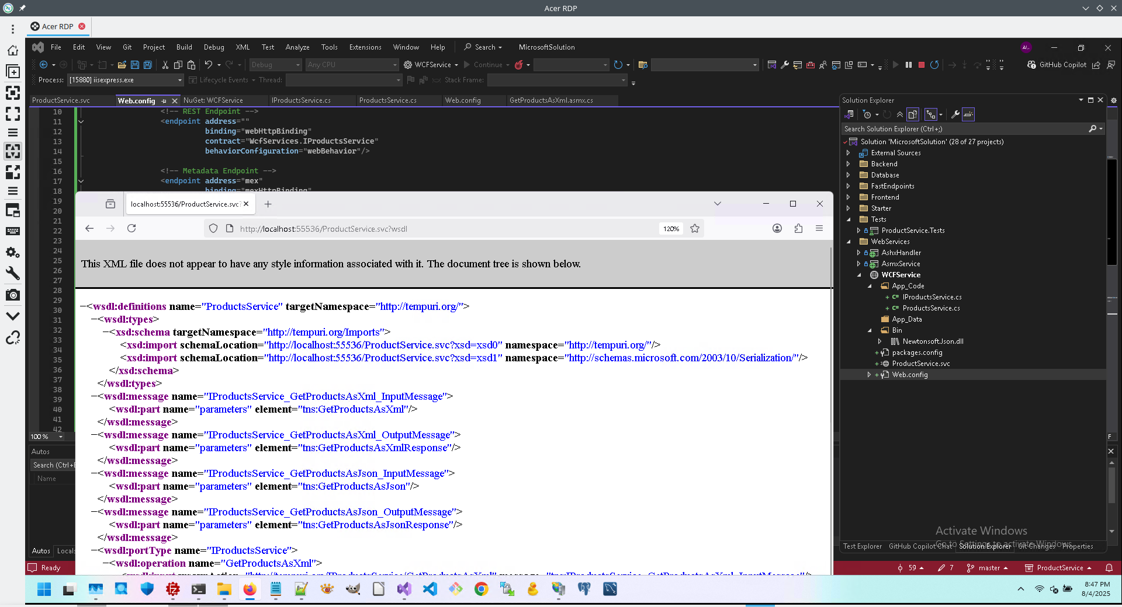The width and height of the screenshot is (1122, 607).
Task: Open a new Firefox tab
Action: coord(268,204)
